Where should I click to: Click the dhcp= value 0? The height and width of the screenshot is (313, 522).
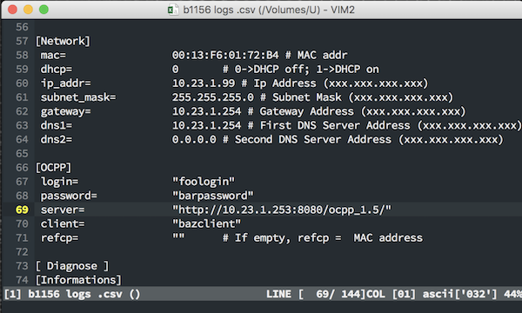(x=176, y=70)
